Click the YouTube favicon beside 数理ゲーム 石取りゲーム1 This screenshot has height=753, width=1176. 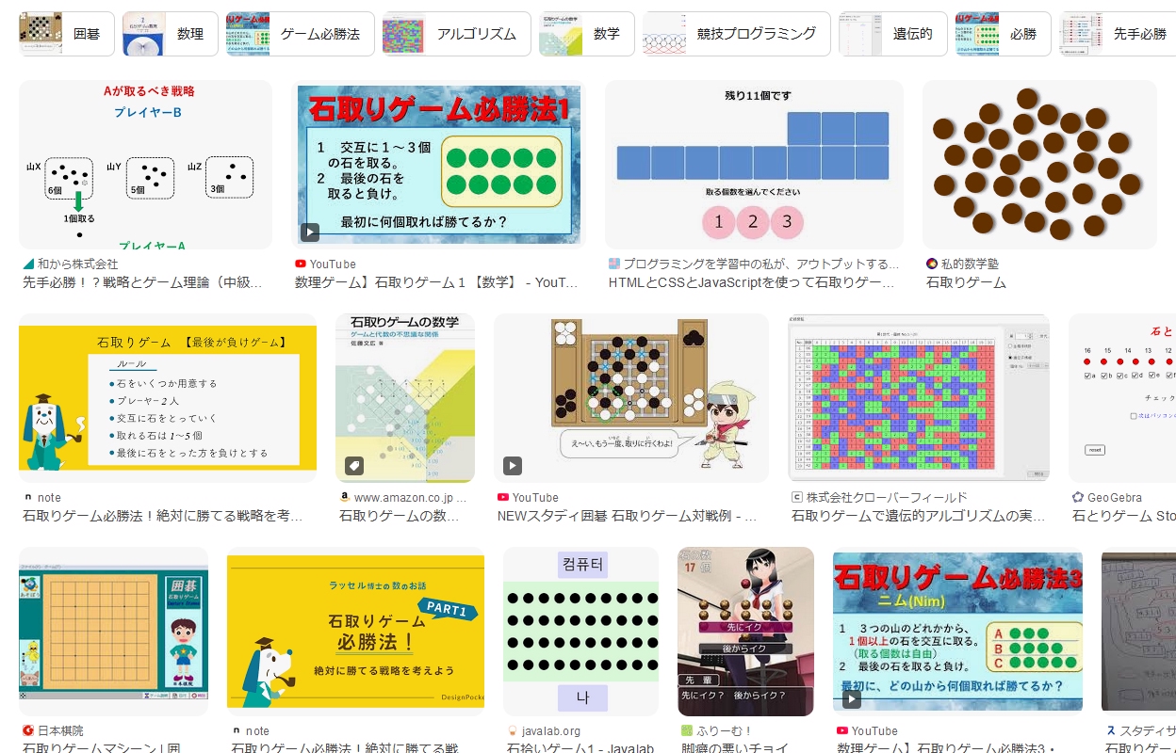[300, 264]
